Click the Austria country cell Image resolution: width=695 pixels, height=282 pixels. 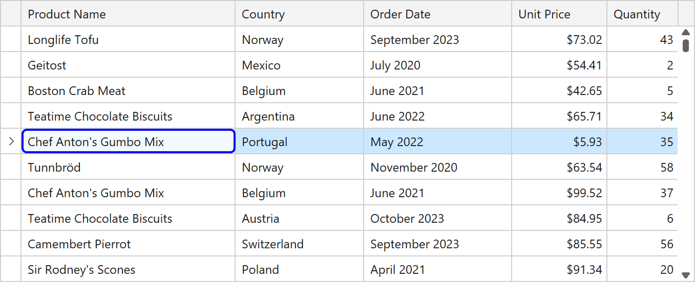299,219
